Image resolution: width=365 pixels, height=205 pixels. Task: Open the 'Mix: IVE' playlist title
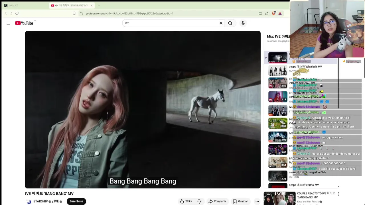coord(278,36)
